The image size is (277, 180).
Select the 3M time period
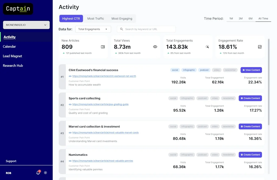point(240,19)
